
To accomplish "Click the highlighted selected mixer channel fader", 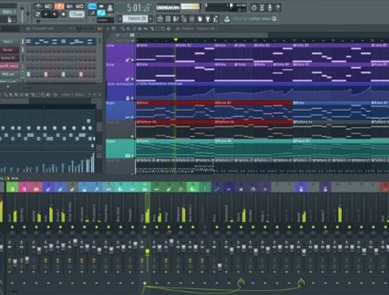I will point(147,252).
